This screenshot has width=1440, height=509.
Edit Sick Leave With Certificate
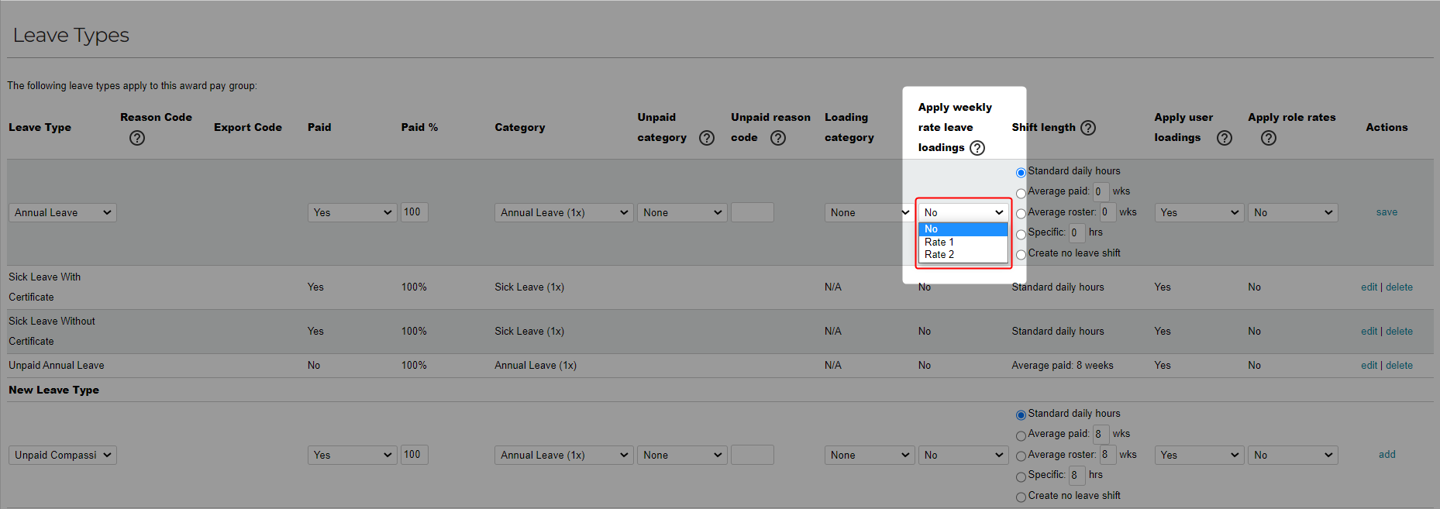pyautogui.click(x=1369, y=287)
